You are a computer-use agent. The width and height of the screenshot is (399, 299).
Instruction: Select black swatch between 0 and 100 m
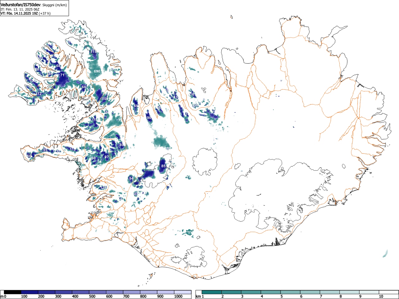coord(13,292)
